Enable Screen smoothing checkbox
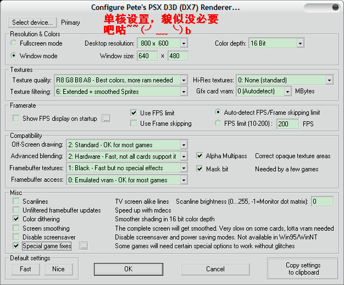Screen dimensions: 344x285 point(16,228)
